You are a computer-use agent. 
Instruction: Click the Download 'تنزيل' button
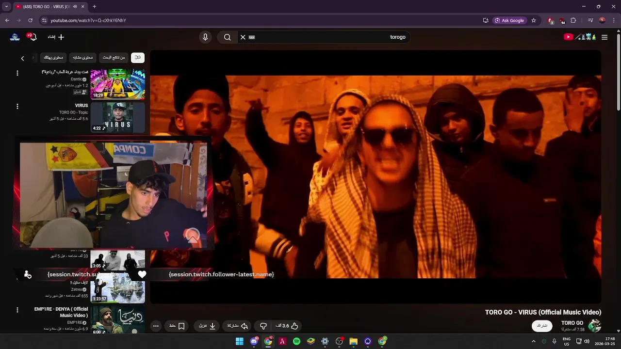[207, 326]
